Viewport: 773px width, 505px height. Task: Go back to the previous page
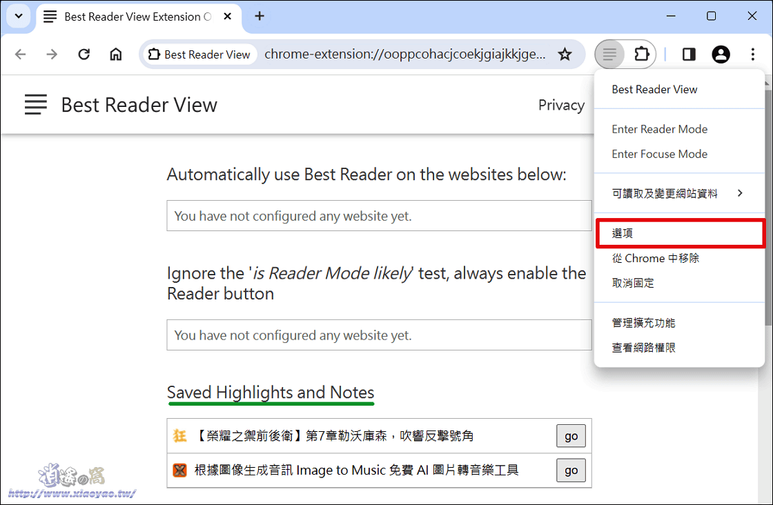point(20,55)
